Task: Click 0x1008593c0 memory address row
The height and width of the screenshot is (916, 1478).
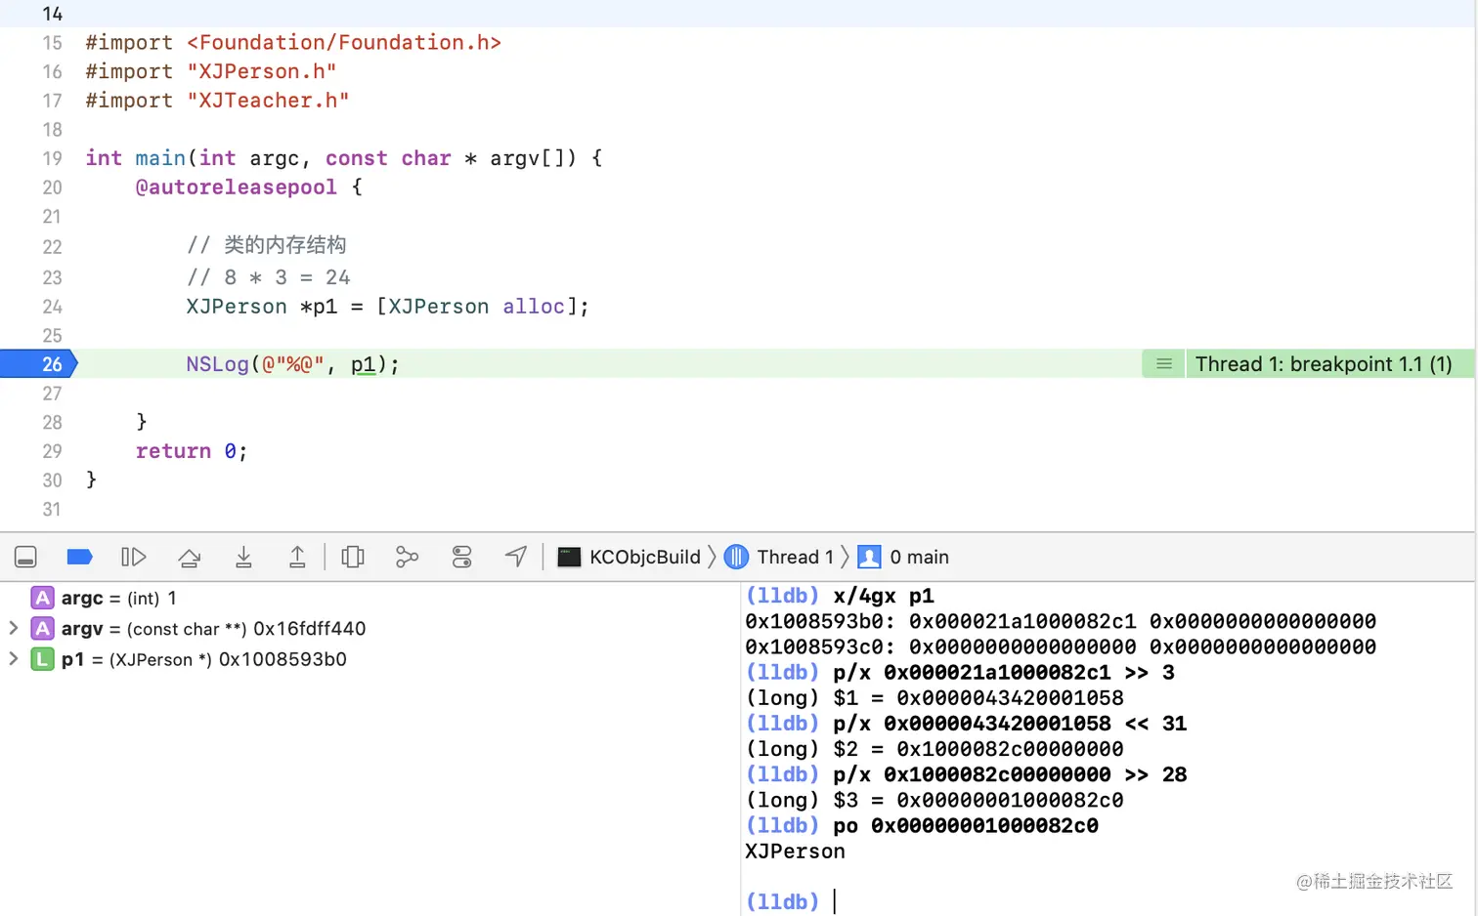Action: [1061, 646]
